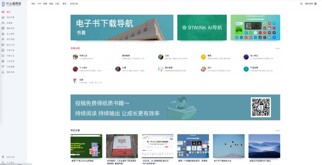Open the 视频 top nav item

point(45,4)
